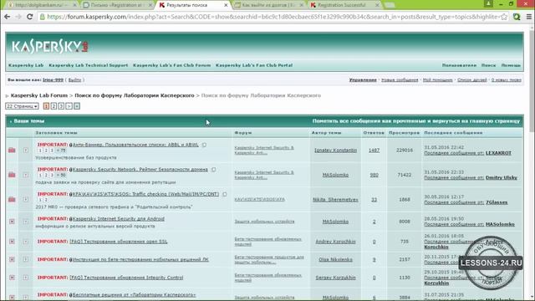The image size is (535, 301).
Task: Open Список друзей link
Action: pos(471,80)
